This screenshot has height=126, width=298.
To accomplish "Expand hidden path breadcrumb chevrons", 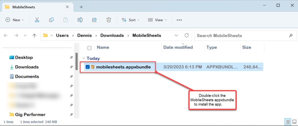I will [x=52, y=36].
